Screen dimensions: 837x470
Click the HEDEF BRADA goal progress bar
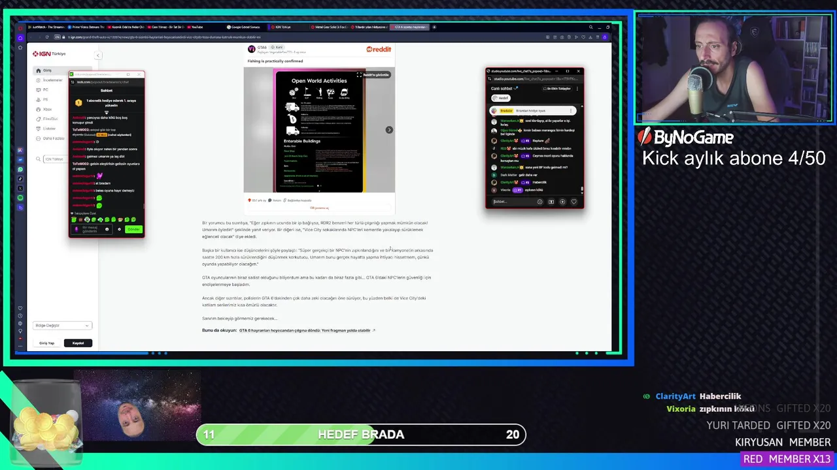click(x=361, y=435)
